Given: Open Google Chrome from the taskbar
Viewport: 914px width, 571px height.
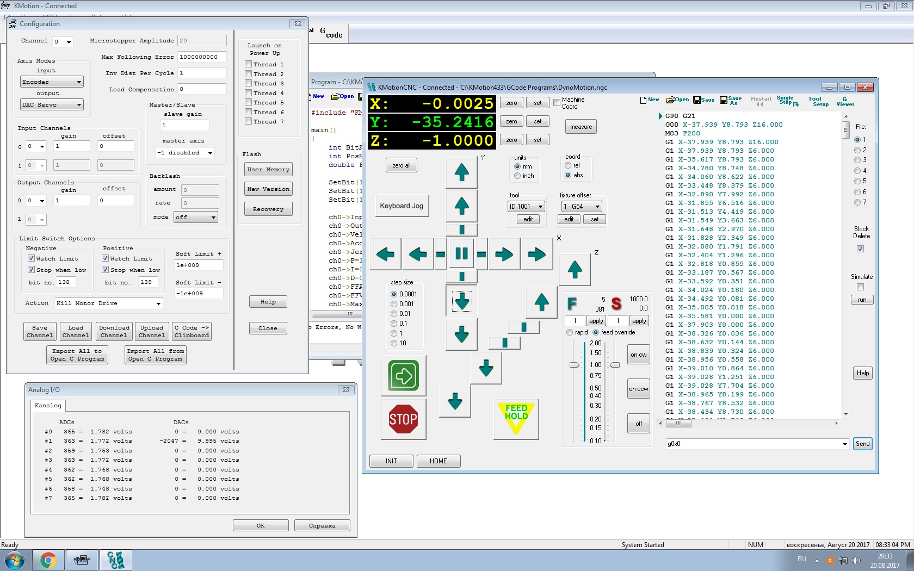Looking at the screenshot, I should [x=48, y=560].
